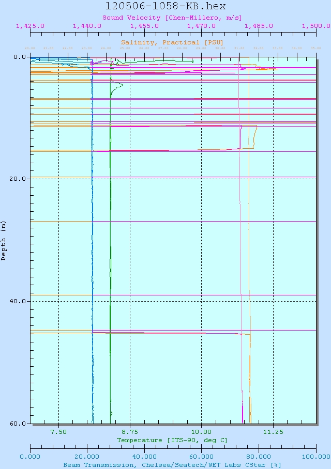Click the 0.000 beam transmission tick label
Viewport: 331px width, 469px height.
(x=30, y=457)
